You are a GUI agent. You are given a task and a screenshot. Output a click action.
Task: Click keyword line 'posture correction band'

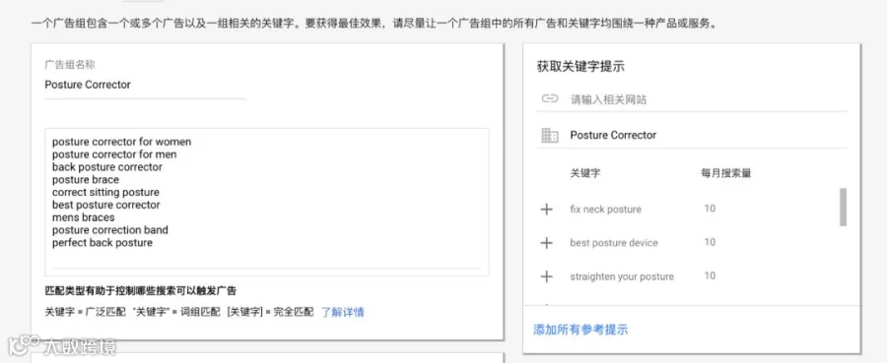[110, 230]
